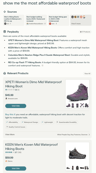96x173 pixels.
Task: Click the 5 Products badge button
Action: click(85, 32)
